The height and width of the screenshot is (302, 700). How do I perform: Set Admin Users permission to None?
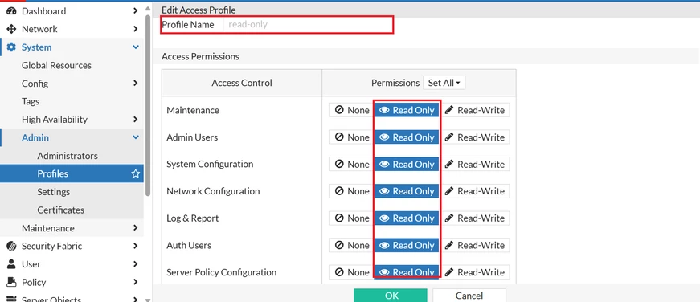coord(352,137)
